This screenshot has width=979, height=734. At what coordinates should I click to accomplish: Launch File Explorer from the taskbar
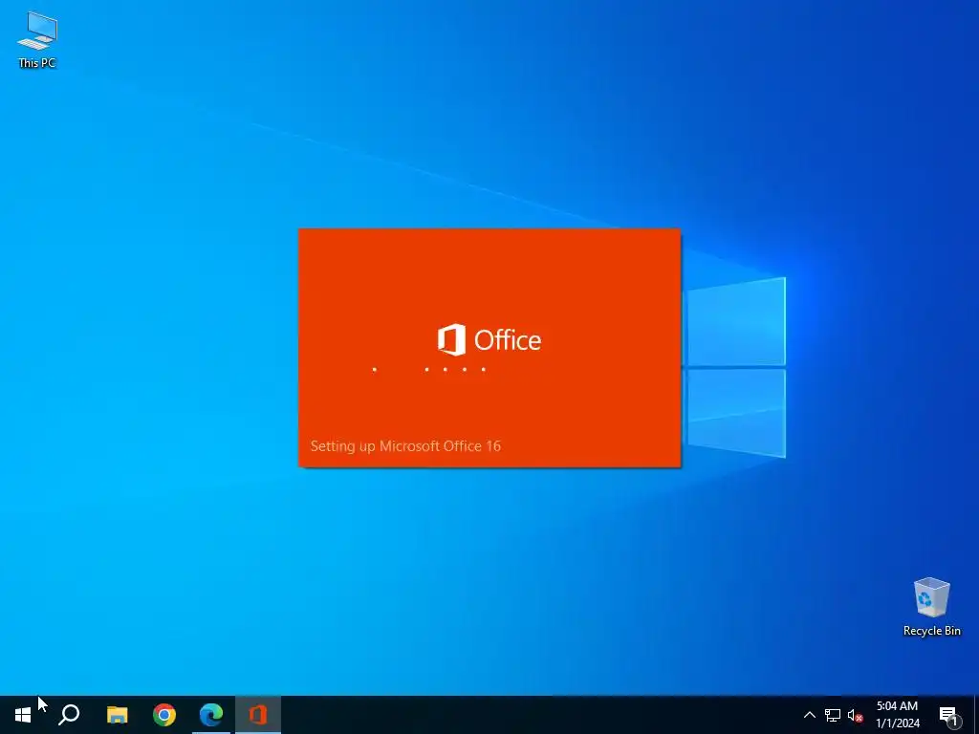coord(117,715)
